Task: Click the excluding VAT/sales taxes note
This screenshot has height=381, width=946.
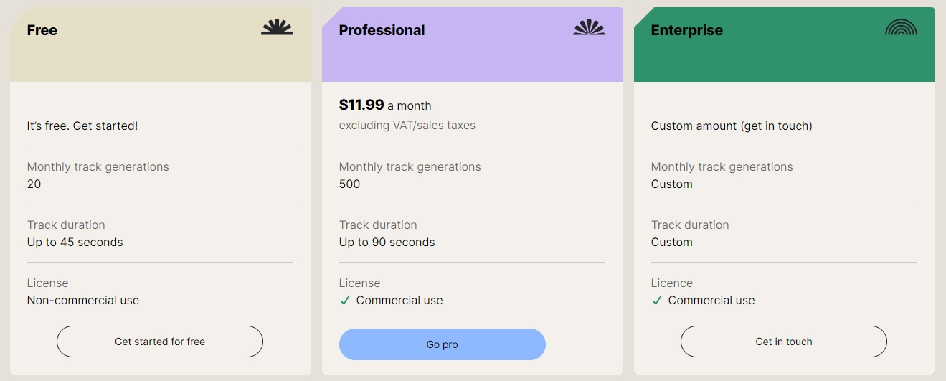Action: pyautogui.click(x=407, y=126)
